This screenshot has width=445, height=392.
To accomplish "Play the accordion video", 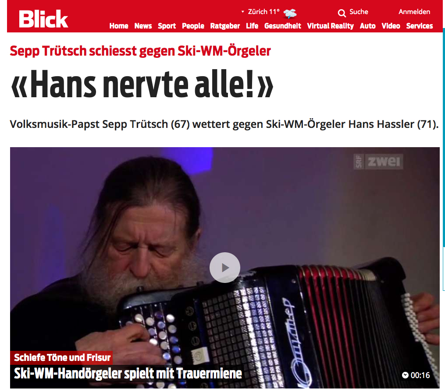I will point(225,268).
